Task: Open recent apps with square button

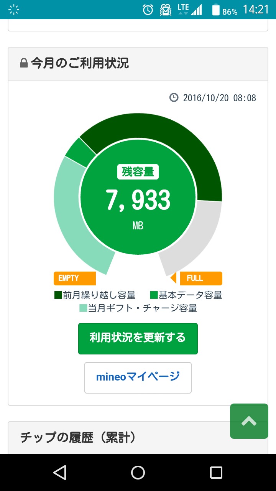Action: click(216, 473)
